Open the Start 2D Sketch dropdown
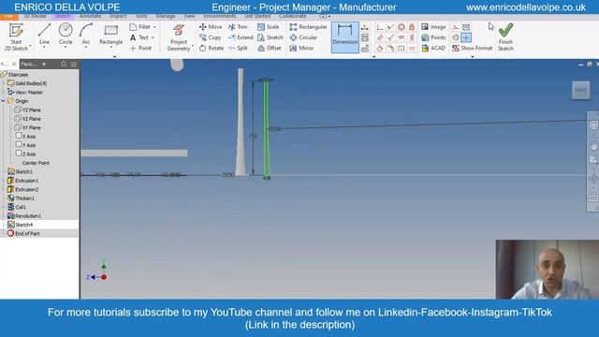The image size is (599, 337). 30,47
